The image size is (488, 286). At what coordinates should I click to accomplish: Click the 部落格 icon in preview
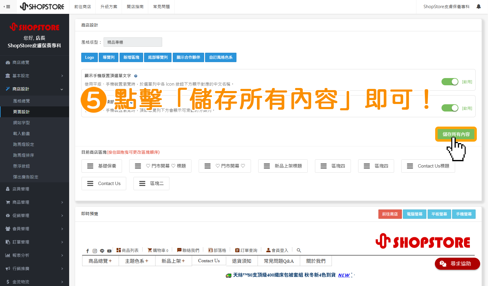point(210,250)
